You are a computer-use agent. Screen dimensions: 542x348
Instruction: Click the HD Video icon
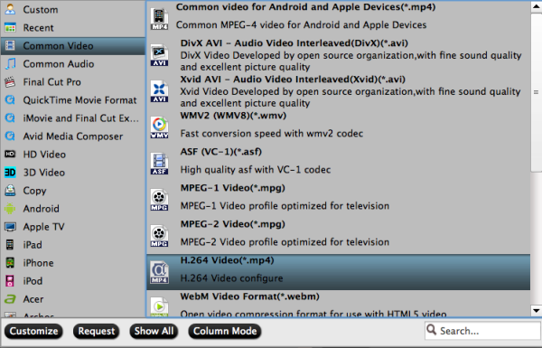pos(10,154)
